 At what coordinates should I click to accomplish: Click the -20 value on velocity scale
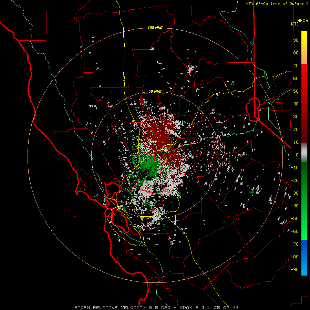[x=294, y=180]
